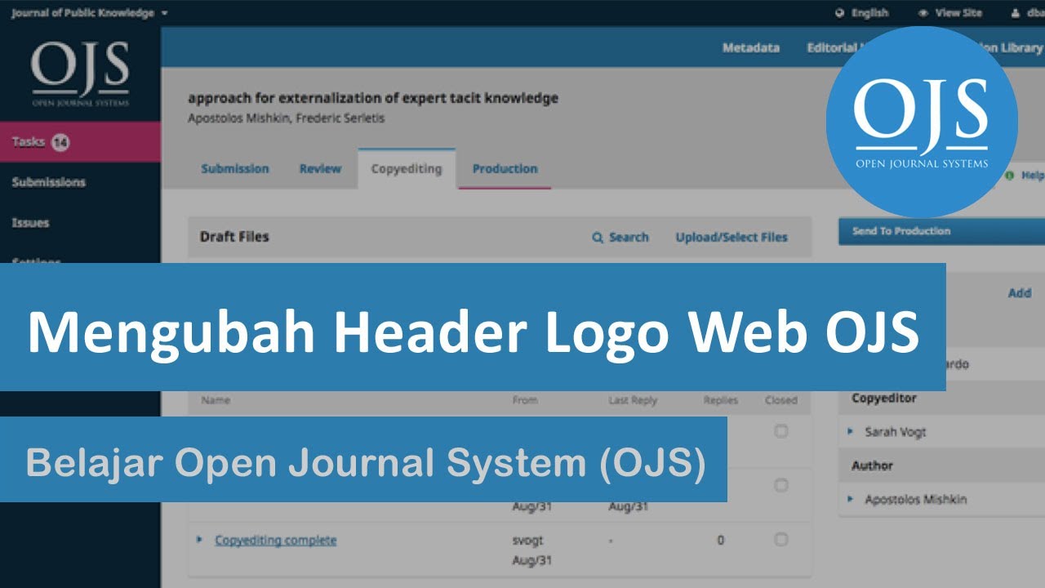
Task: Click replies count 0 for Copyediting complete
Action: pos(720,540)
